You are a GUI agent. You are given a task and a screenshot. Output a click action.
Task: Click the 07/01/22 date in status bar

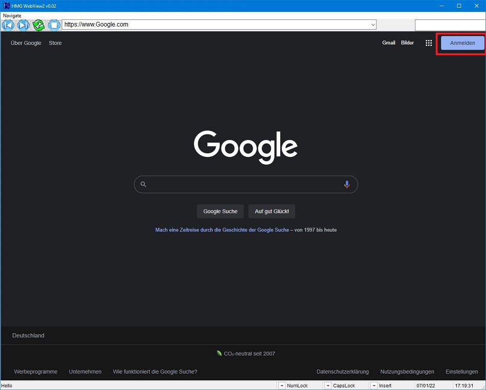point(426,386)
